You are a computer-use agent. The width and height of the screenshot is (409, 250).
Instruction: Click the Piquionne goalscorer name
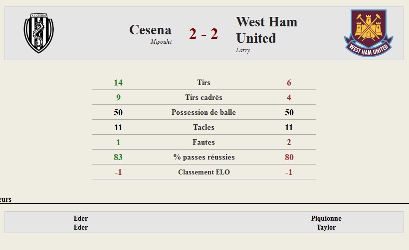click(326, 218)
